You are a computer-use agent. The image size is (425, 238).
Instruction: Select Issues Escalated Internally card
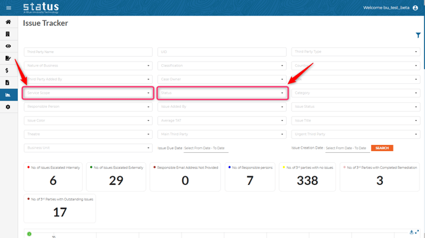click(x=53, y=177)
